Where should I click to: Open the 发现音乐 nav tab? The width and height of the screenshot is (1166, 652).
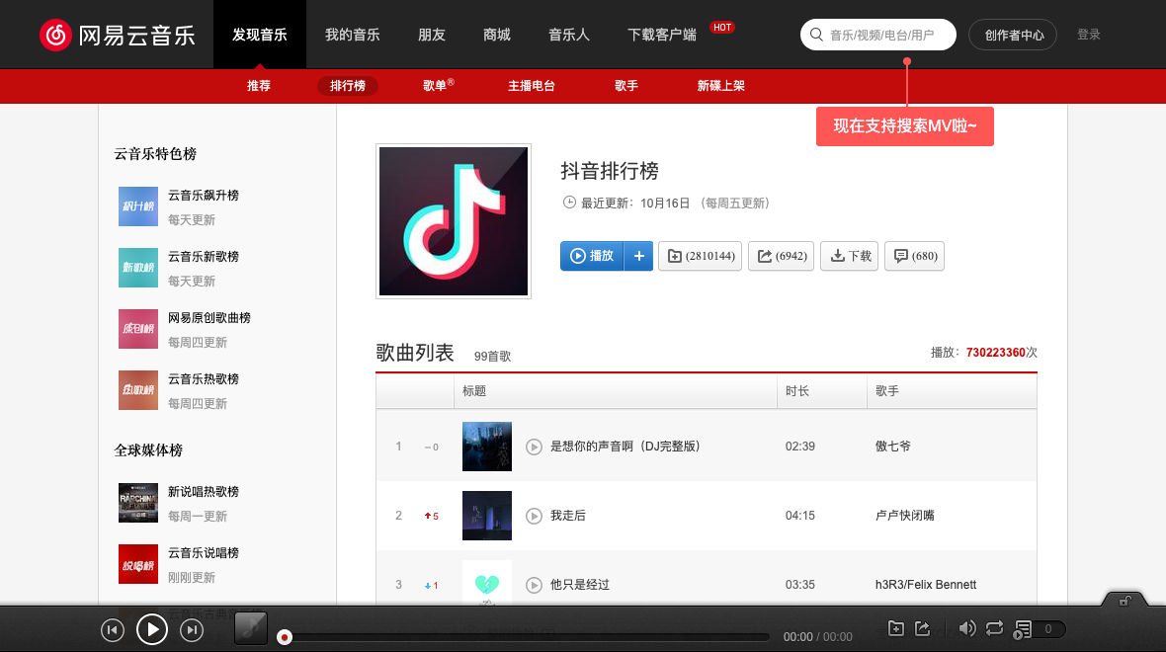260,35
